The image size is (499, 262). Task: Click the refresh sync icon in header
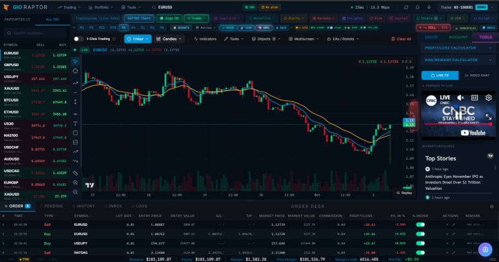coord(406,7)
